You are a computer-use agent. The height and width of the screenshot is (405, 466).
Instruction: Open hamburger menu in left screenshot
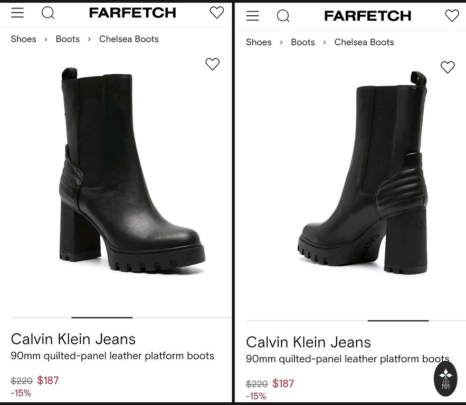[17, 13]
